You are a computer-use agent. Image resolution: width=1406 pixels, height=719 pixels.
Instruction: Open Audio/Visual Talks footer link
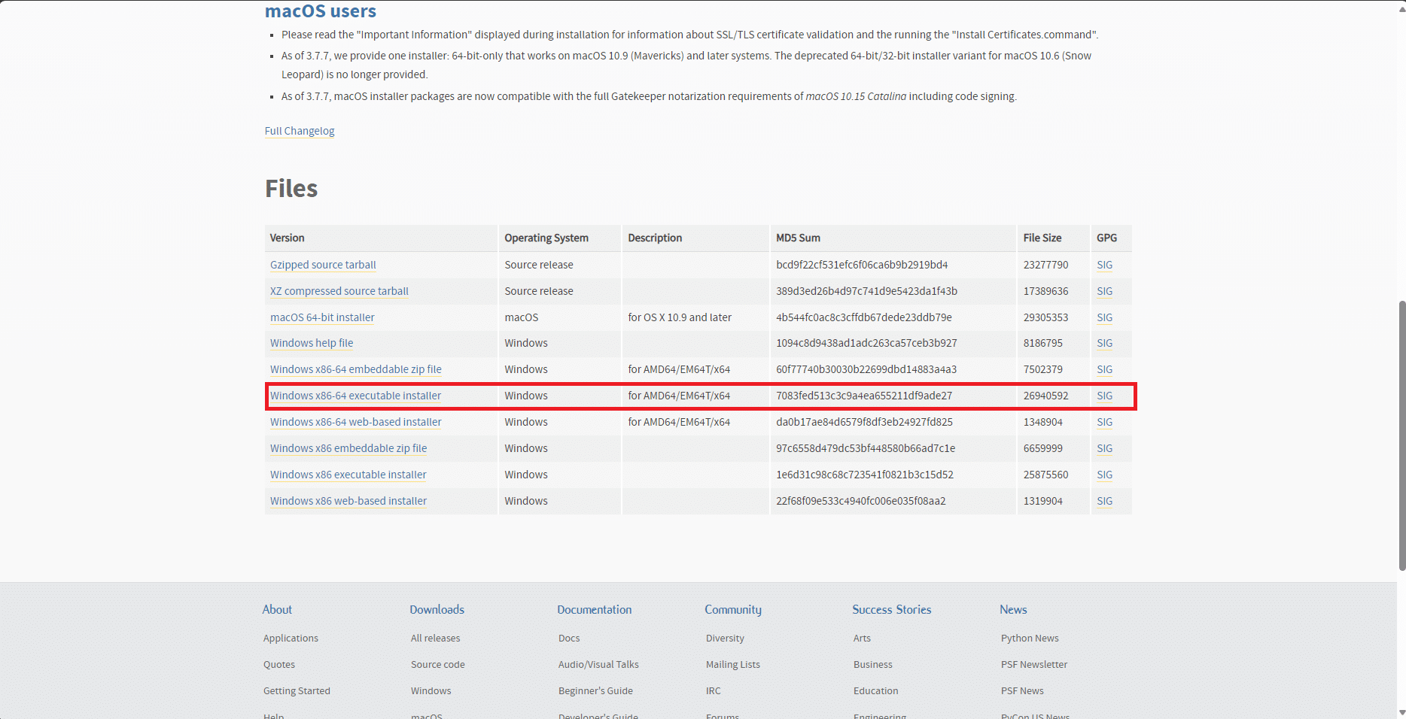point(598,664)
